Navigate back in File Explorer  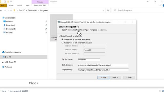pyautogui.click(x=1, y=10)
